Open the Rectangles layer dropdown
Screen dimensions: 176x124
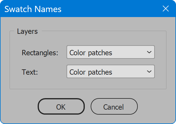(111, 52)
